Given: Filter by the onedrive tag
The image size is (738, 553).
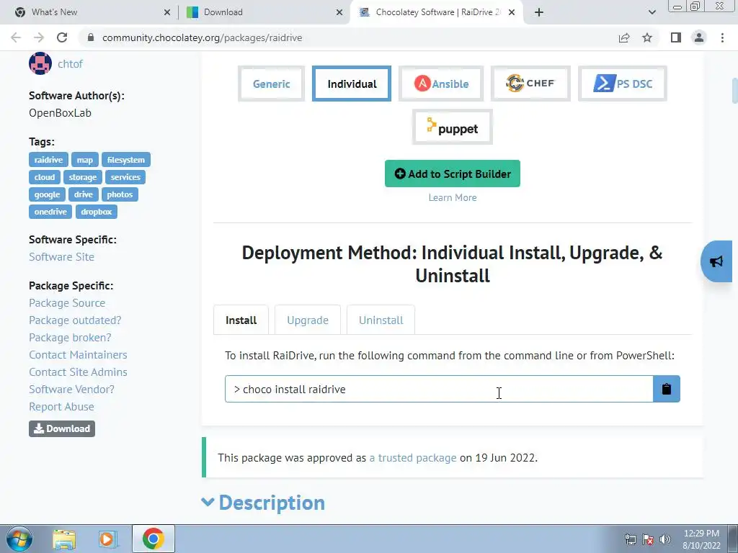Looking at the screenshot, I should point(50,212).
